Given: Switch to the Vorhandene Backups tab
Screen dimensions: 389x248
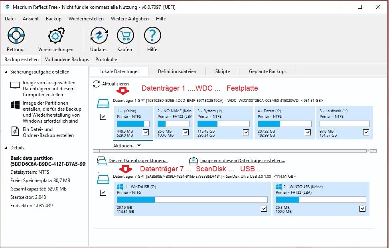Looking at the screenshot, I should click(x=67, y=60).
